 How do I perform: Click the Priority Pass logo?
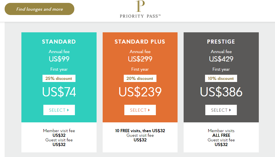[140, 9]
